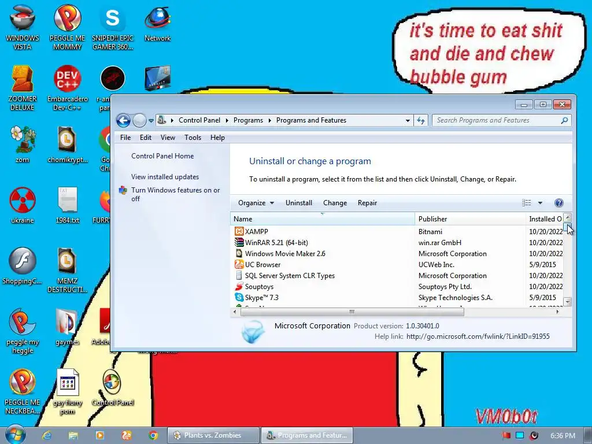Open Turn Windows features on or off
The height and width of the screenshot is (444, 592).
[175, 194]
